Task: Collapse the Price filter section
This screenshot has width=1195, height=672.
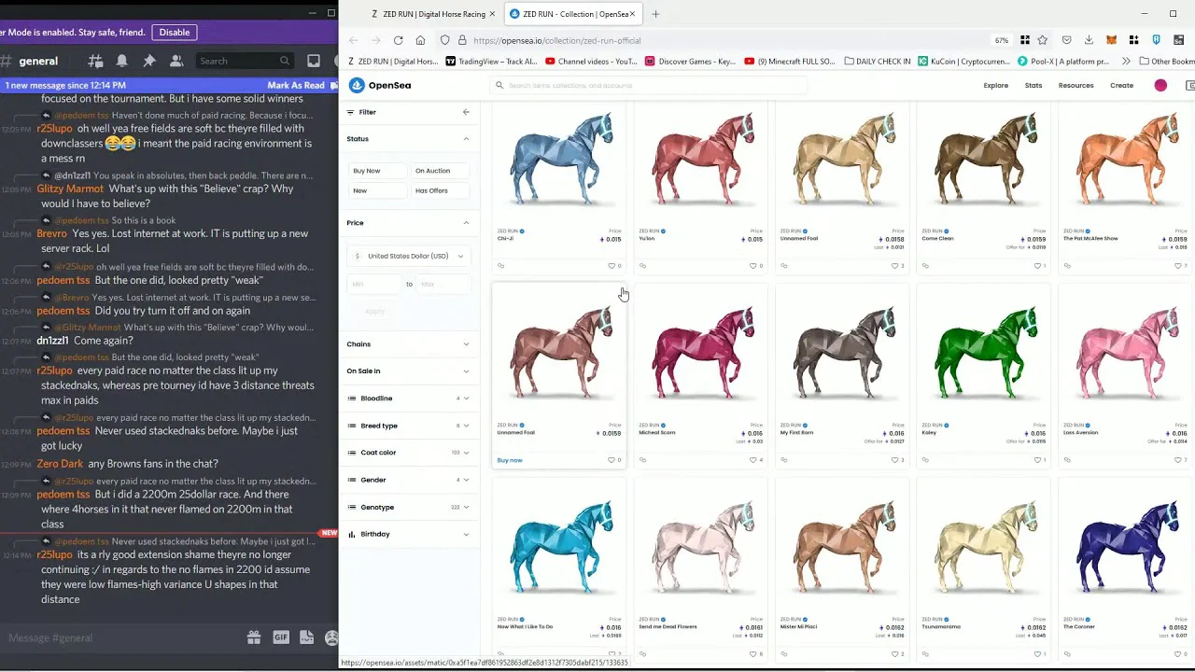Action: (x=408, y=223)
